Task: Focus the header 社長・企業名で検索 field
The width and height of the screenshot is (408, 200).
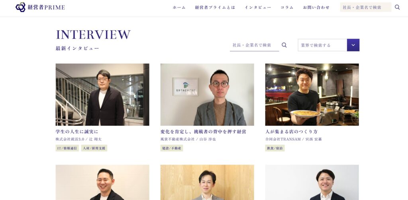Action: point(366,7)
